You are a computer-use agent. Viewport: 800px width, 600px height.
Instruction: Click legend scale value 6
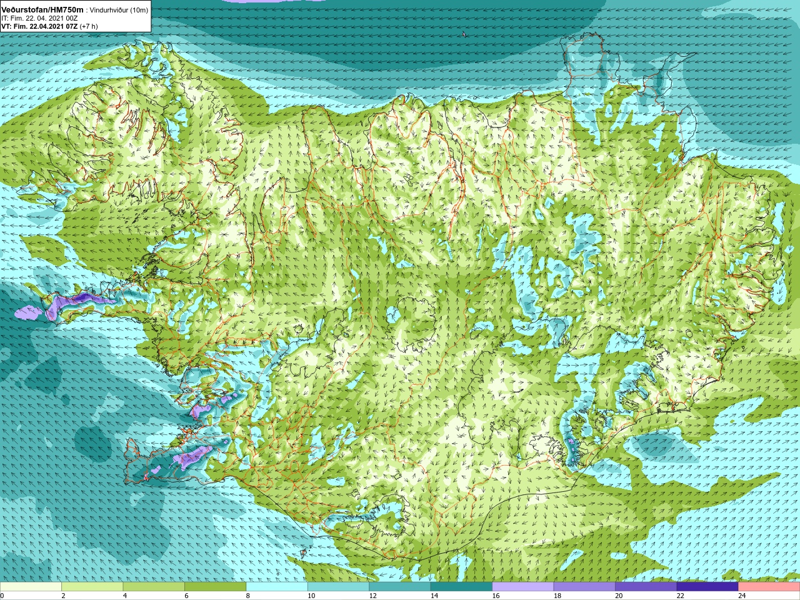point(186,596)
